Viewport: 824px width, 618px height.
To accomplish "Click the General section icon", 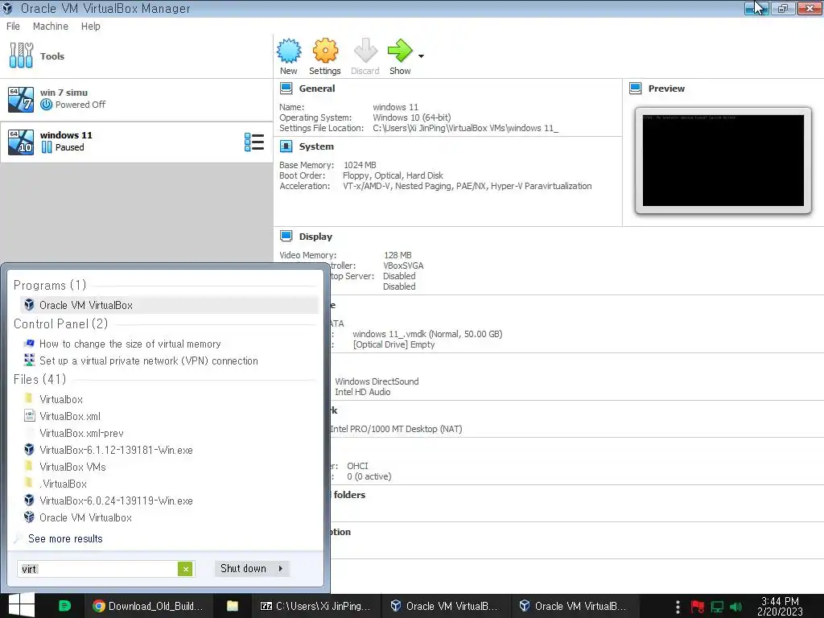I will tap(286, 89).
